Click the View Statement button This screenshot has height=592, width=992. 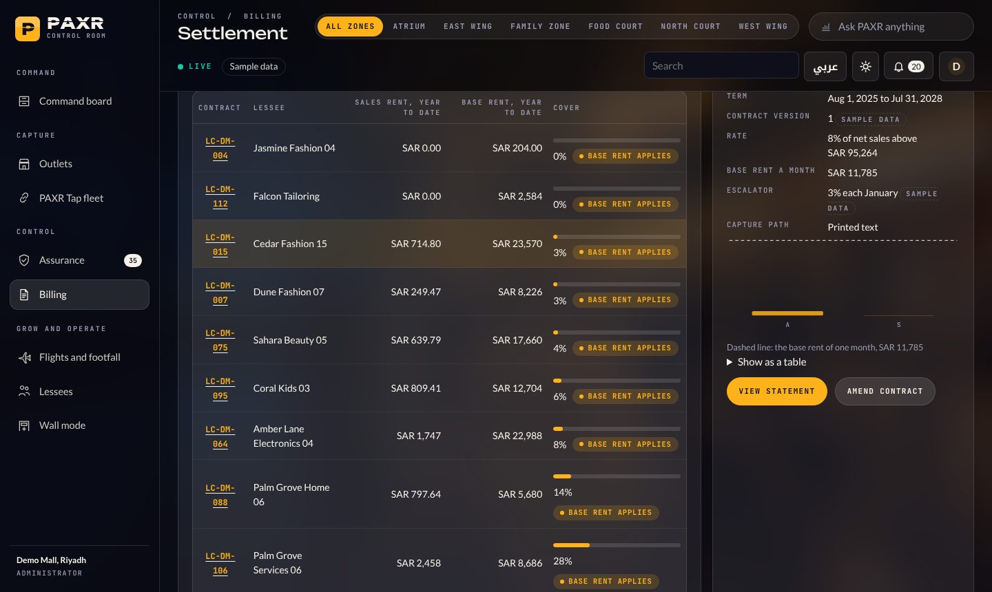pyautogui.click(x=777, y=392)
